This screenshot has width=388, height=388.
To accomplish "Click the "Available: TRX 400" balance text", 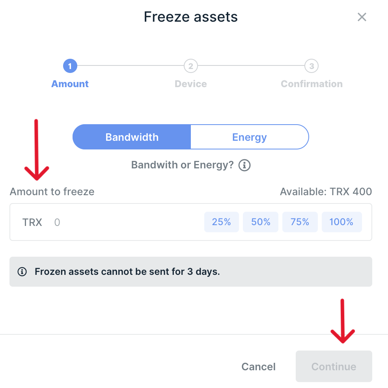I will pyautogui.click(x=326, y=192).
